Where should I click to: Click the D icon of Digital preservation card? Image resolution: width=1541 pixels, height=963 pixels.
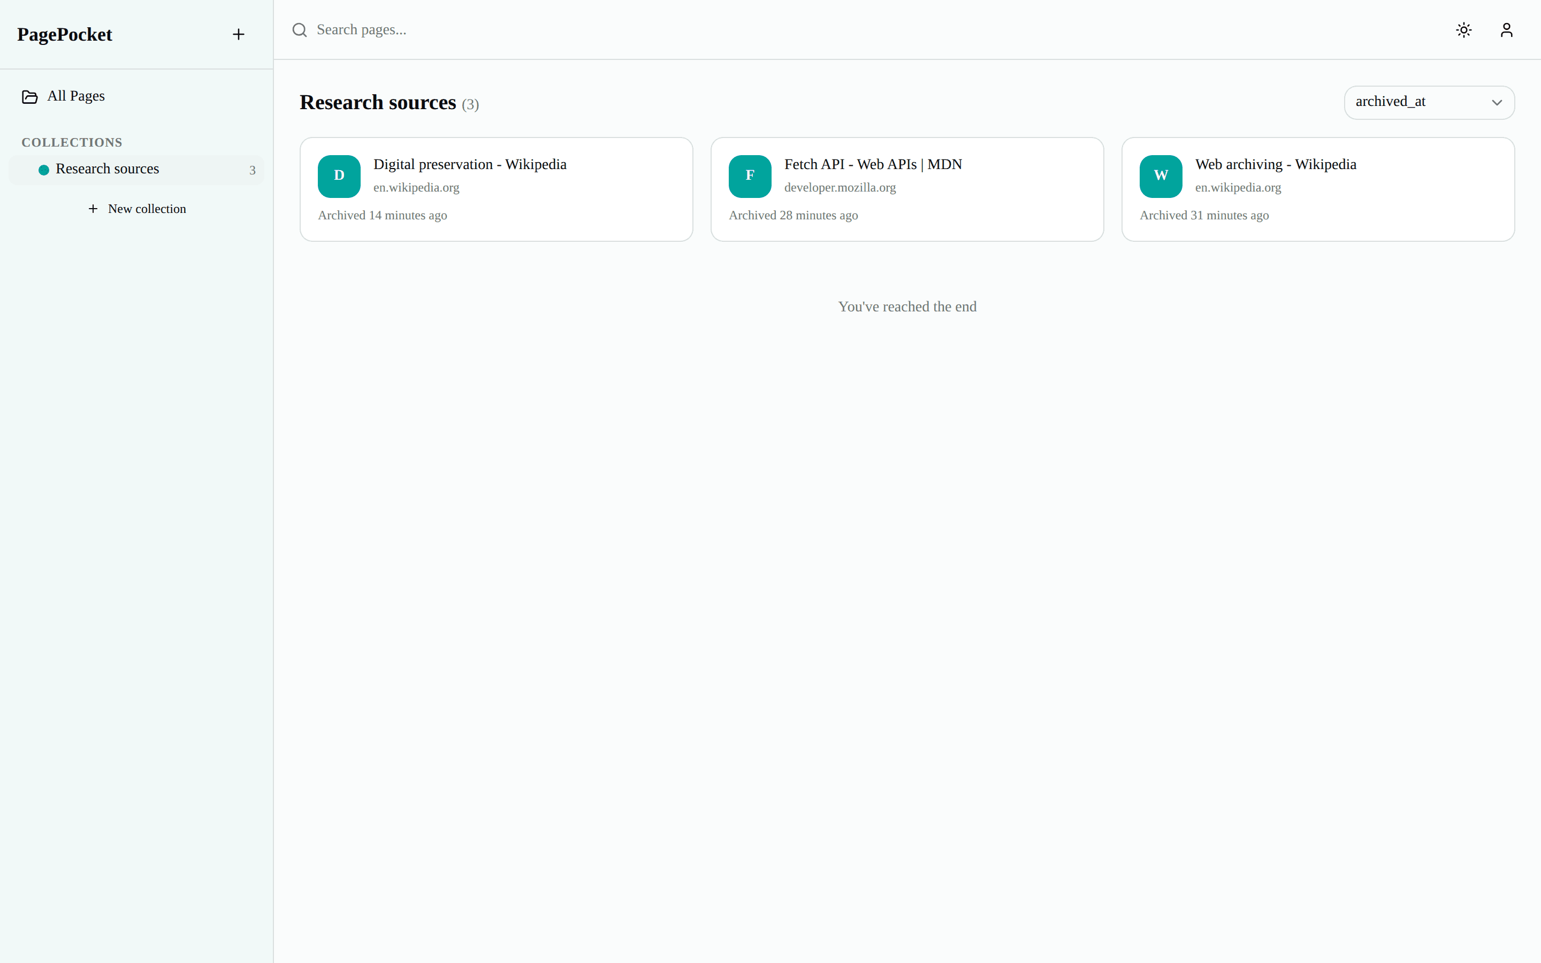tap(339, 177)
